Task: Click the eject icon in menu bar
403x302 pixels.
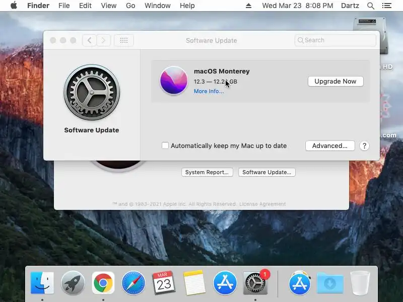Action: pos(248,6)
